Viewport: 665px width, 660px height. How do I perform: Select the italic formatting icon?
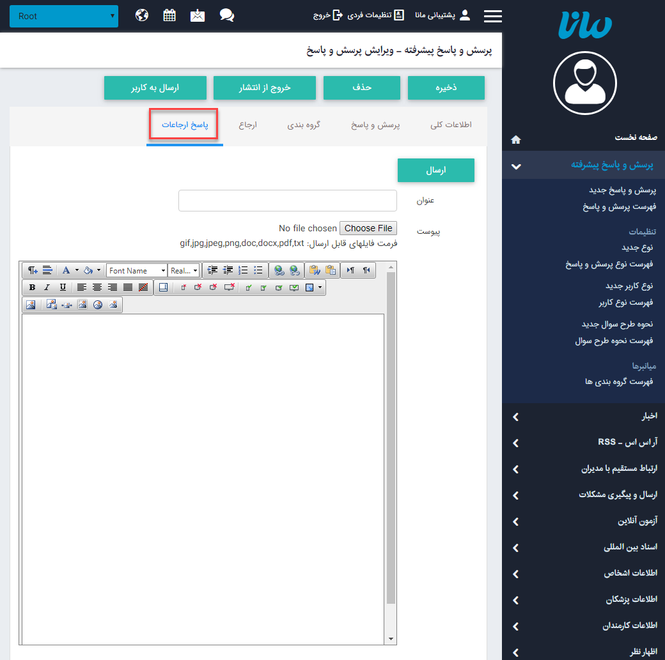coord(47,287)
